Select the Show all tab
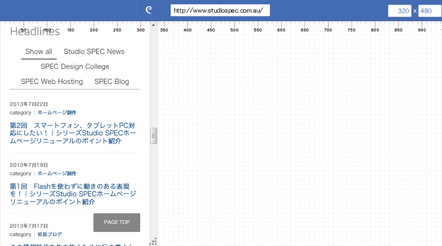Image resolution: width=442 pixels, height=246 pixels. [39, 52]
